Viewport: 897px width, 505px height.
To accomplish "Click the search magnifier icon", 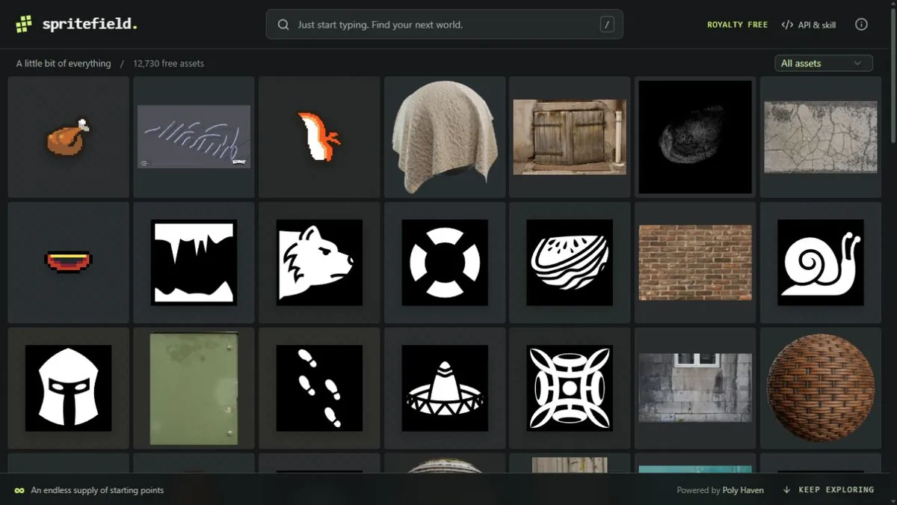I will (283, 25).
